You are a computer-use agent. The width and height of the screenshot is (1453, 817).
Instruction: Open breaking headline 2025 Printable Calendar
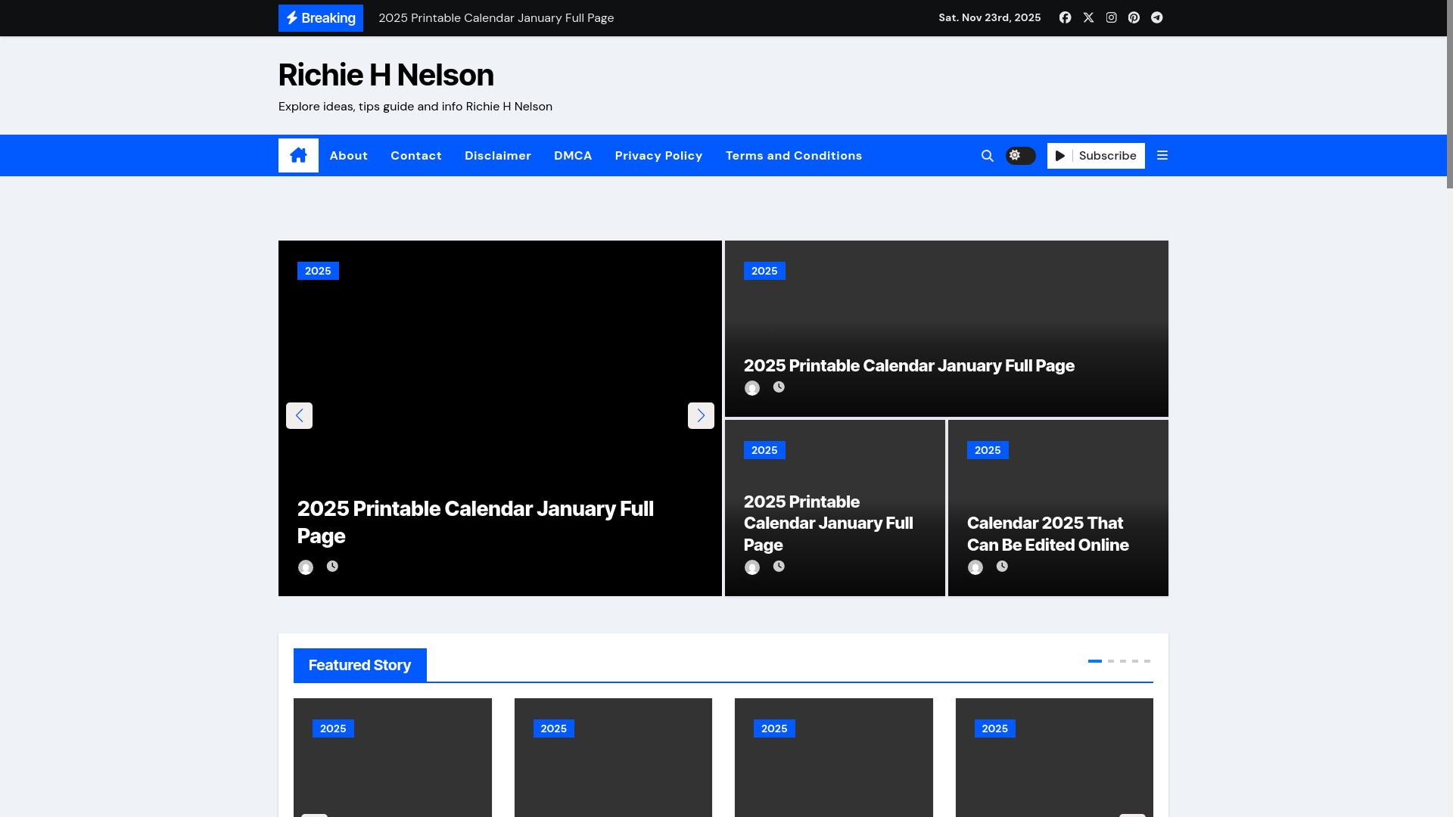[496, 18]
